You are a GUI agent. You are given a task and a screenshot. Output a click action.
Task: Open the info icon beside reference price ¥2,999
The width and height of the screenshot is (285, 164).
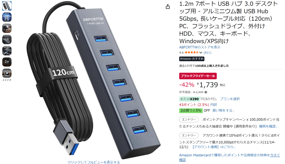pos(206,92)
